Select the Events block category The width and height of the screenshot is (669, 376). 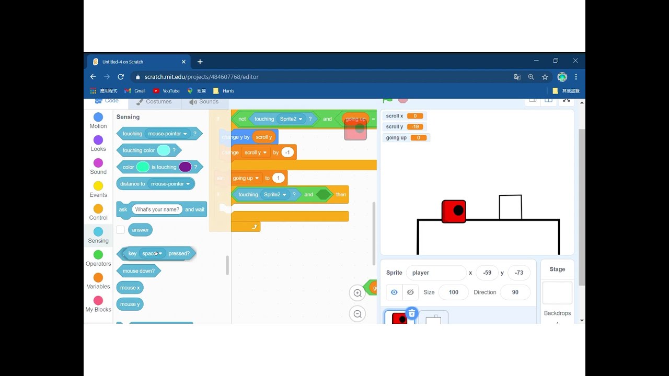click(98, 190)
